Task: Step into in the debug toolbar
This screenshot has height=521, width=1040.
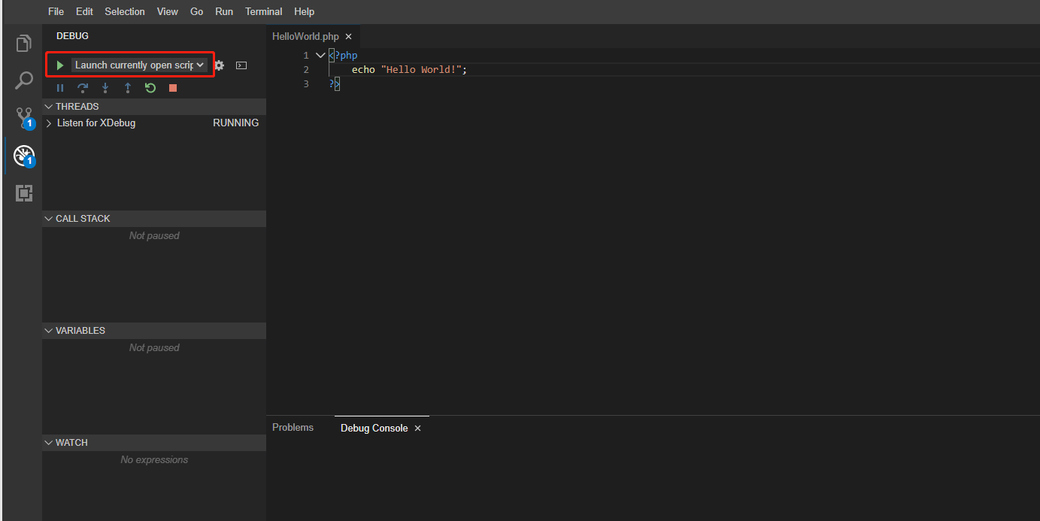Action: click(x=105, y=88)
